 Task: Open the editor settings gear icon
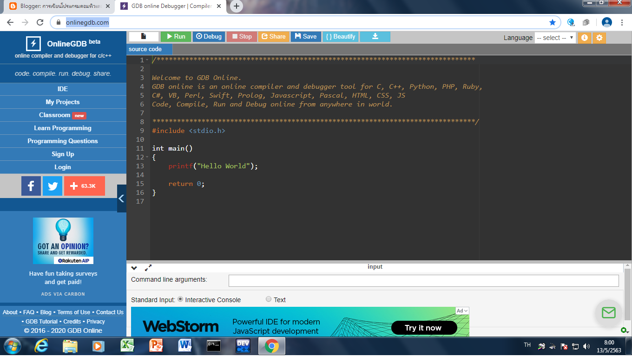click(599, 37)
